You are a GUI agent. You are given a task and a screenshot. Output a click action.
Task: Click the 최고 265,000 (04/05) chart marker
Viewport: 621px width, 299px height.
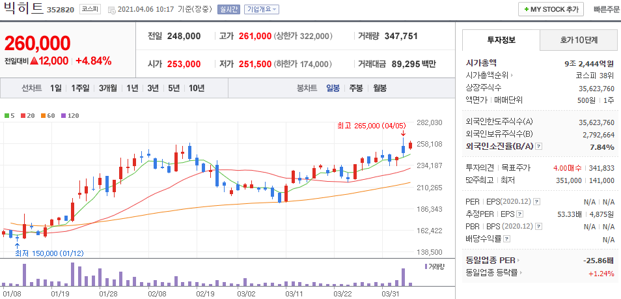click(x=372, y=126)
